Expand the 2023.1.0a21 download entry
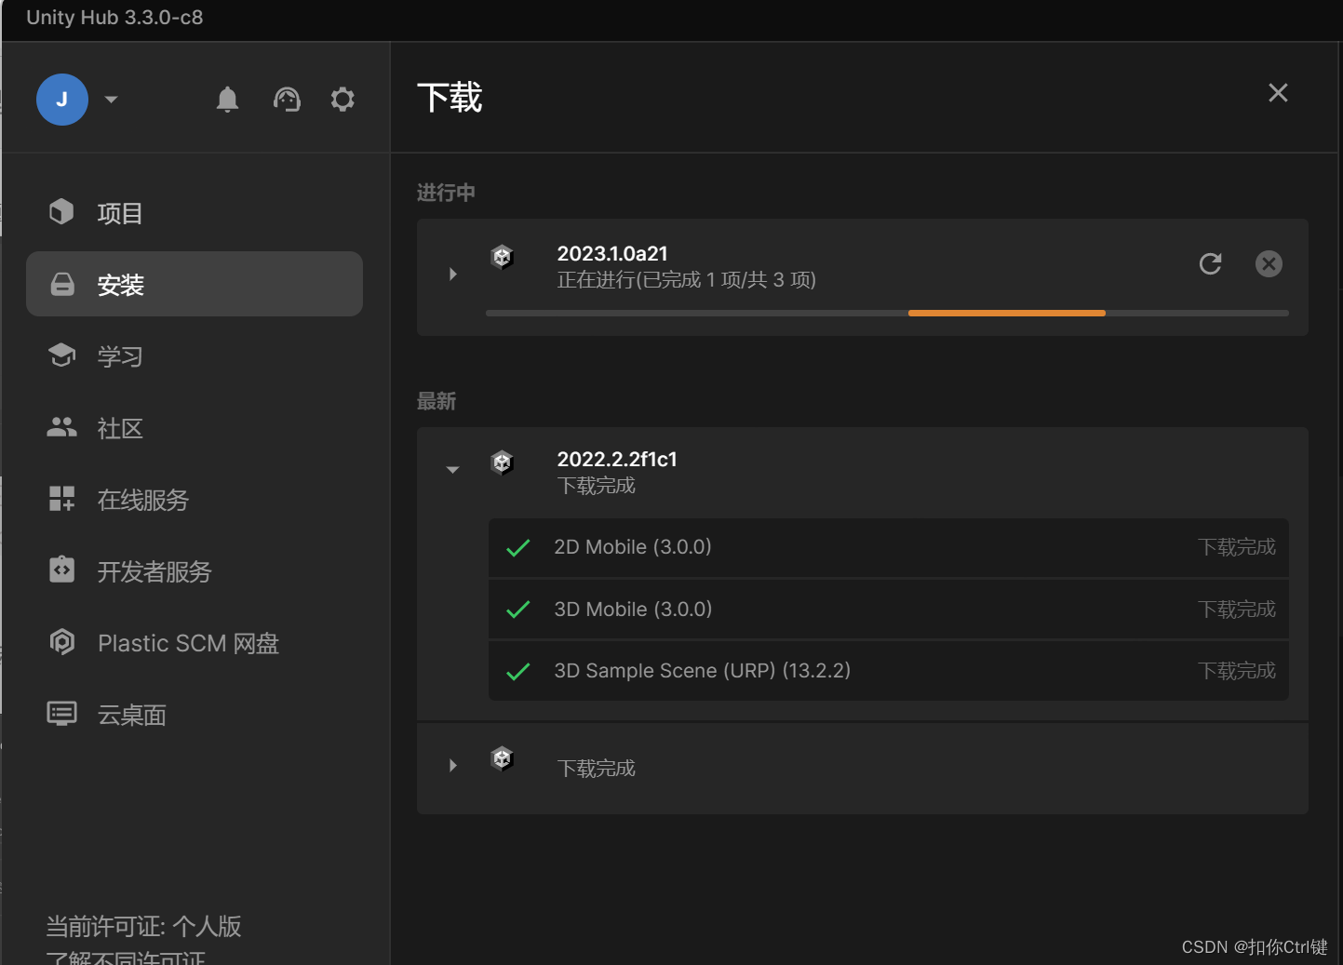 452,275
